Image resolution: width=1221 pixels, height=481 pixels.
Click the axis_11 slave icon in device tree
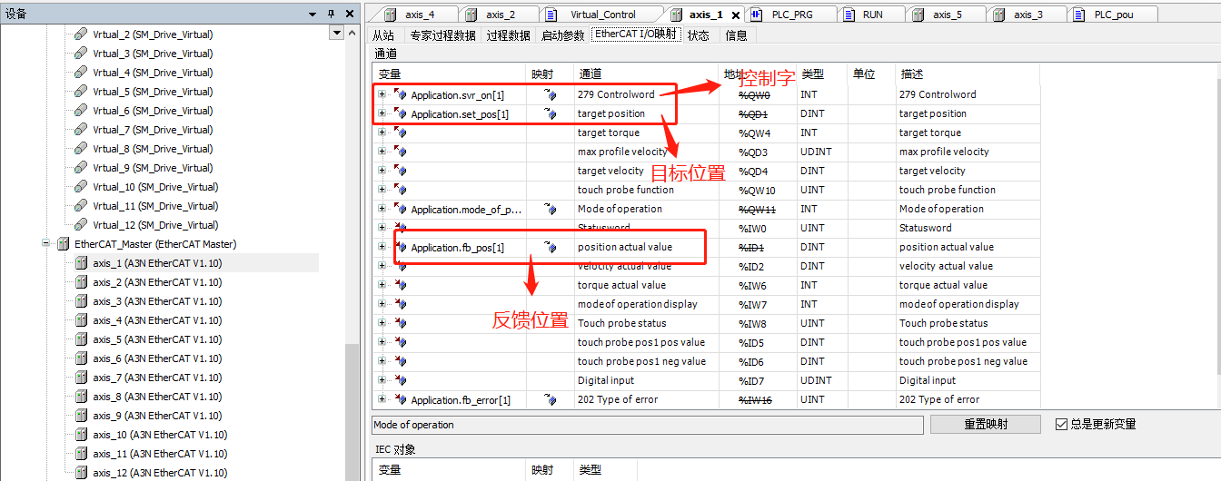pyautogui.click(x=81, y=454)
